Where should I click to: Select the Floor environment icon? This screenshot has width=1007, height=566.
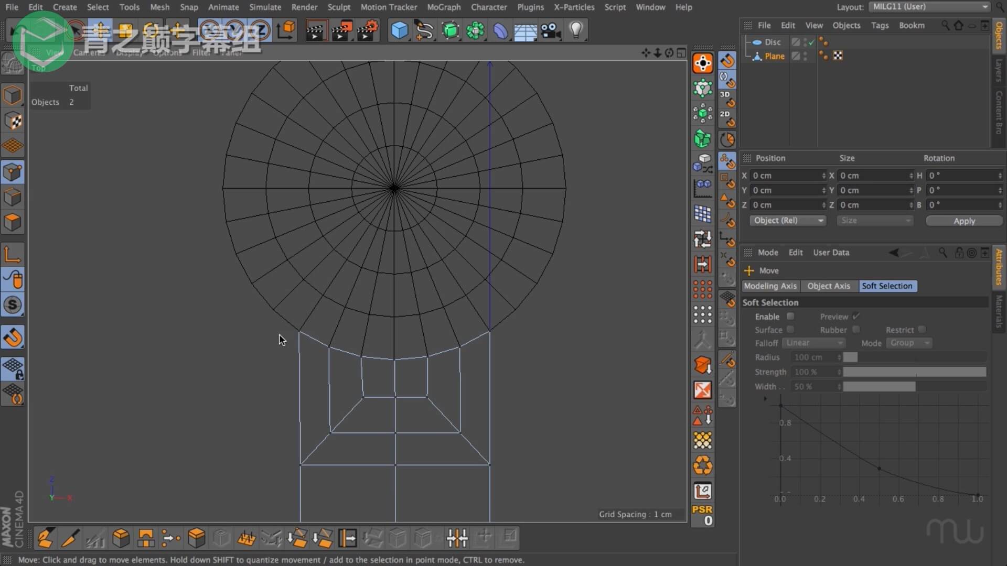pos(525,30)
